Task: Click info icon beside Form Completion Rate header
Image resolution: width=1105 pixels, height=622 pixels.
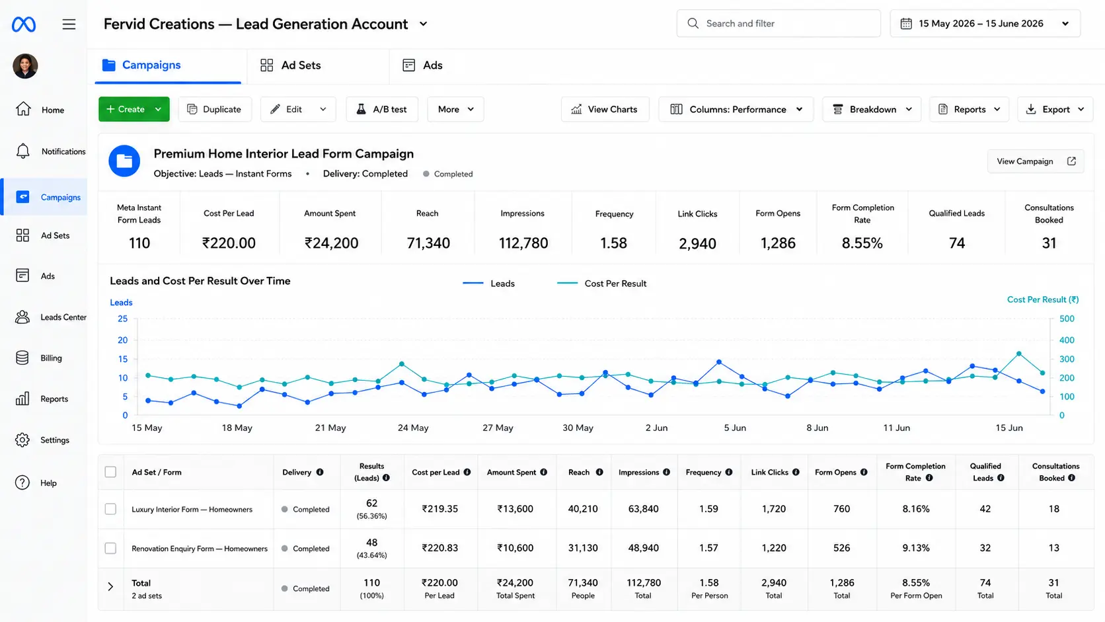Action: point(929,478)
